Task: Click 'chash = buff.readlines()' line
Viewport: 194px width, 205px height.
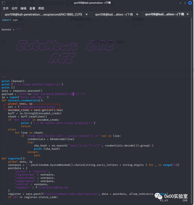Action: tap(28, 117)
